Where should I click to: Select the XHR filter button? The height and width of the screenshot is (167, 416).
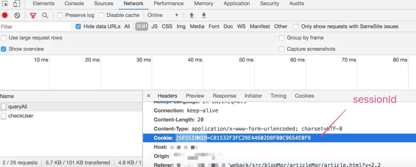pyautogui.click(x=141, y=27)
